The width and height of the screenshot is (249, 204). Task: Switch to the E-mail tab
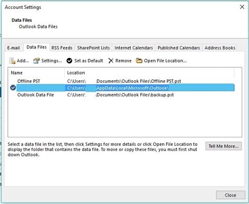(14, 48)
